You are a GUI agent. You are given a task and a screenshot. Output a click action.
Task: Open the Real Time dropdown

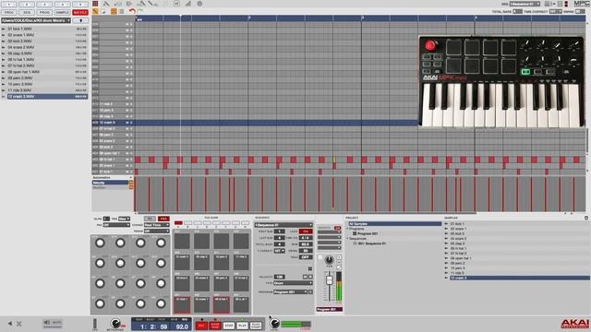(x=156, y=225)
